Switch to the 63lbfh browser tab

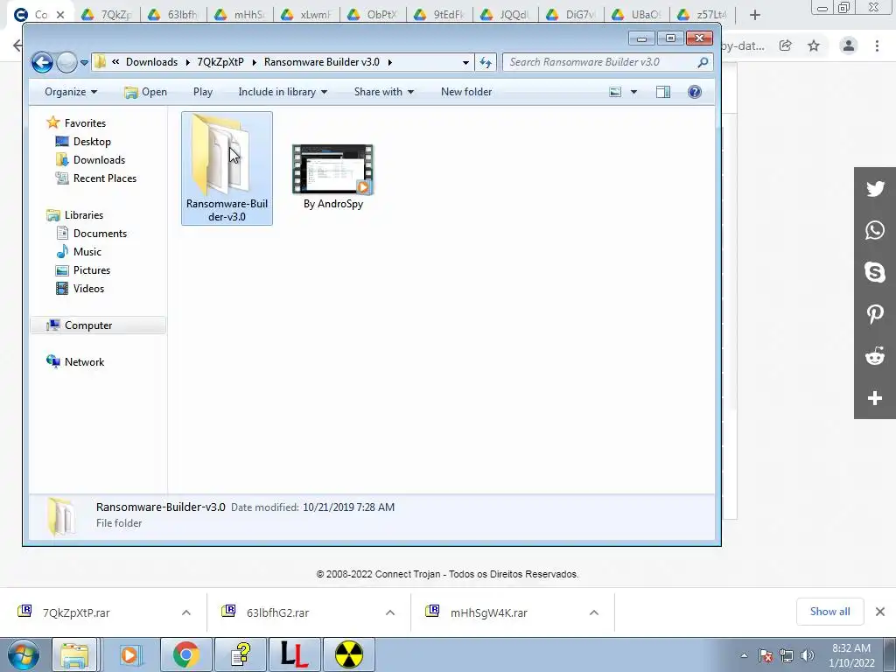click(x=174, y=14)
